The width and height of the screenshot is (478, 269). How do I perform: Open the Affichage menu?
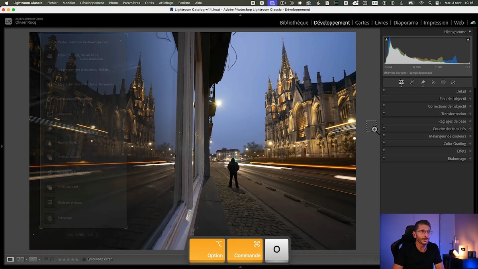pos(166,3)
